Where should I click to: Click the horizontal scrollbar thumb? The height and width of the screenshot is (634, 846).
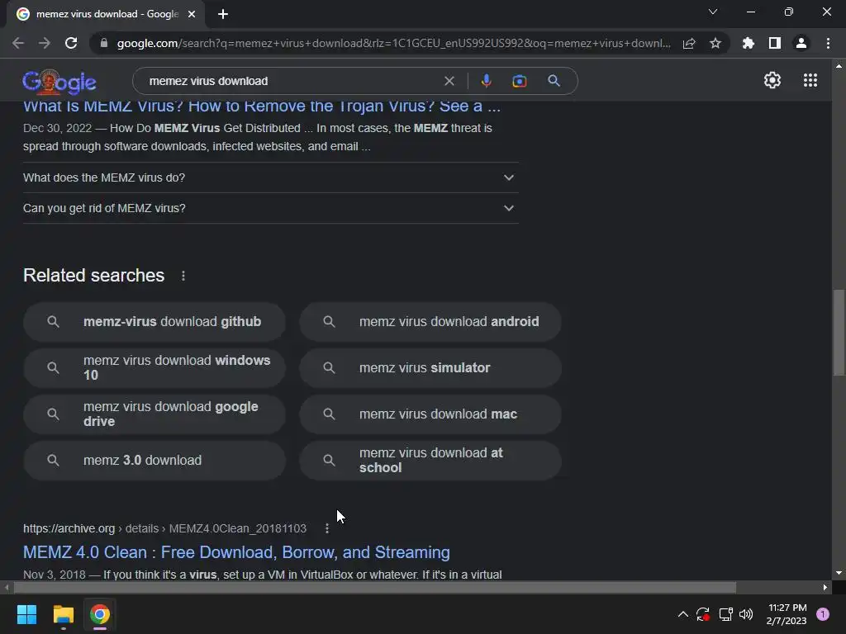375,587
